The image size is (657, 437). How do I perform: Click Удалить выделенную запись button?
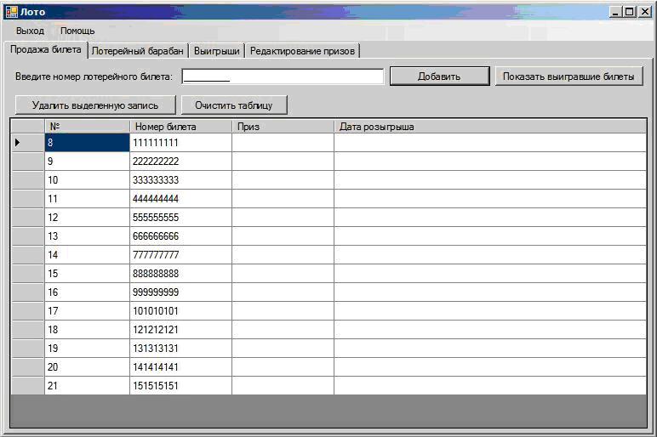pyautogui.click(x=95, y=105)
